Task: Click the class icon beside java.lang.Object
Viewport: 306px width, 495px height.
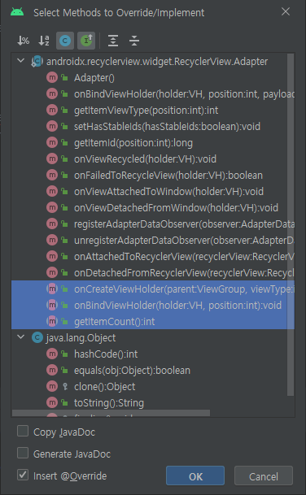Action: click(37, 338)
